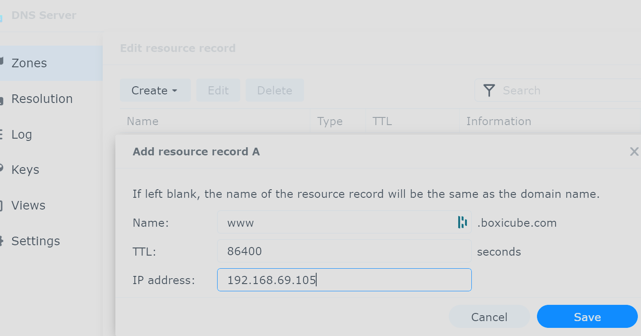The height and width of the screenshot is (336, 641).
Task: Click the Settings gear icon
Action: click(1, 241)
